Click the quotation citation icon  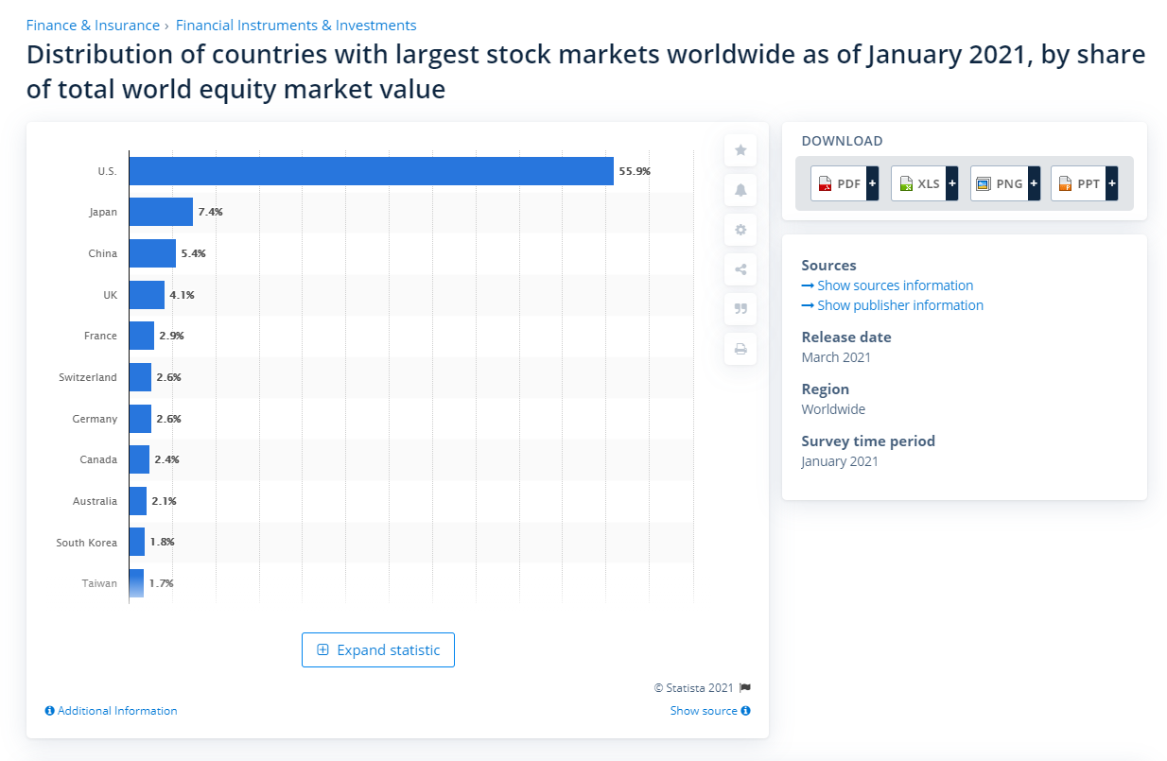[x=740, y=309]
